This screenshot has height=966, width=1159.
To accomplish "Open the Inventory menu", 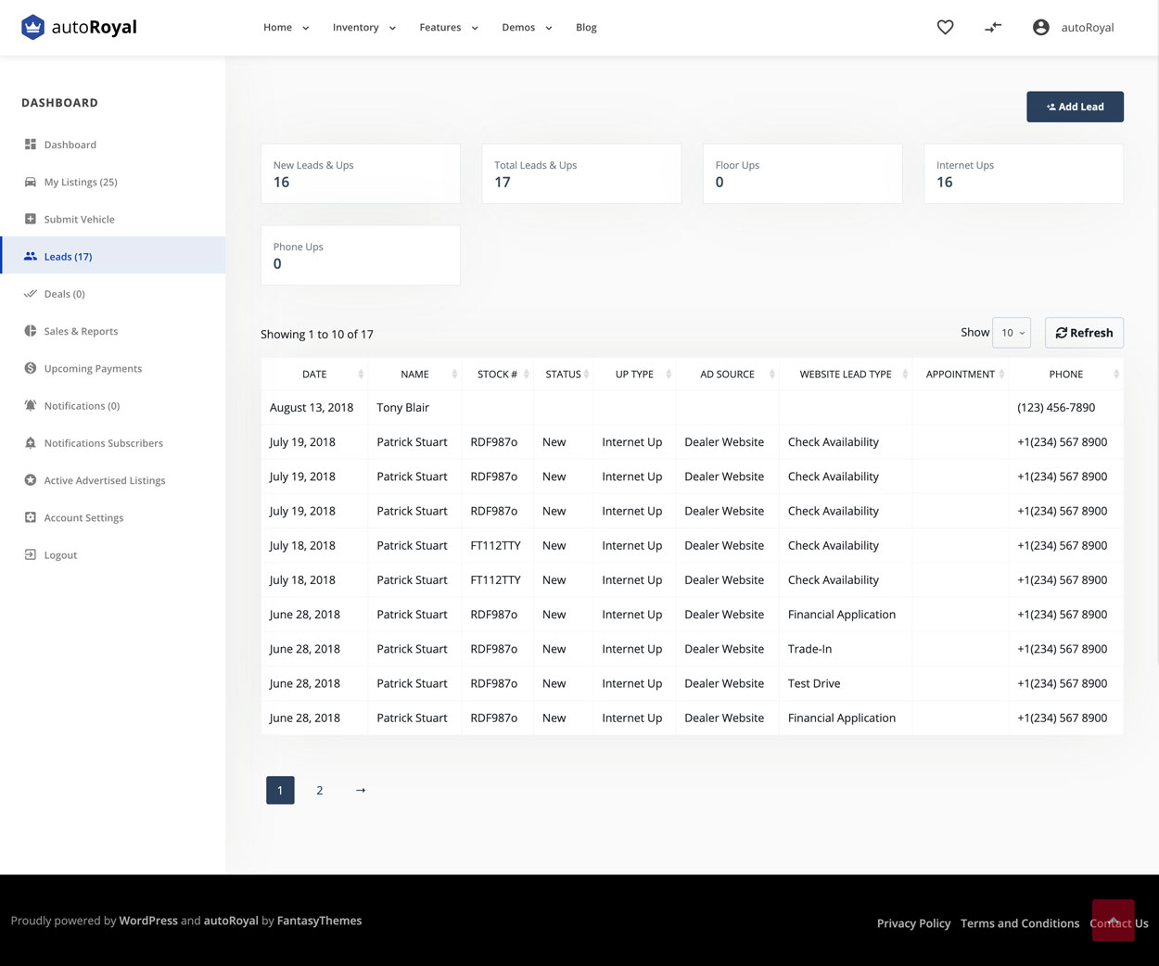I will tap(364, 28).
